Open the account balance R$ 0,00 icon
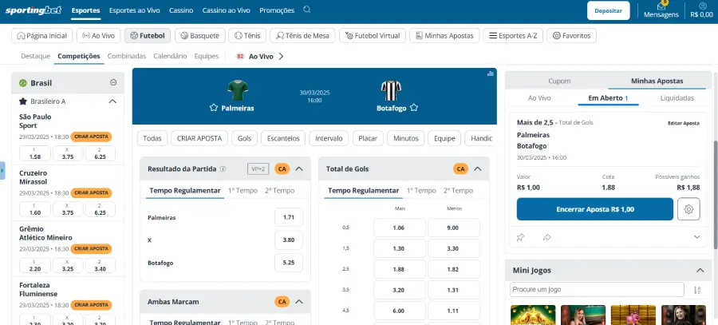Screen dimensions: 718x325 (703, 6)
